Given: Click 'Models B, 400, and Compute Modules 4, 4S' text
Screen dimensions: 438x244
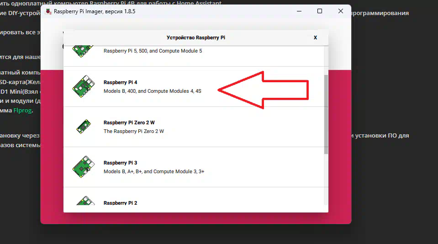Looking at the screenshot, I should (x=152, y=91).
